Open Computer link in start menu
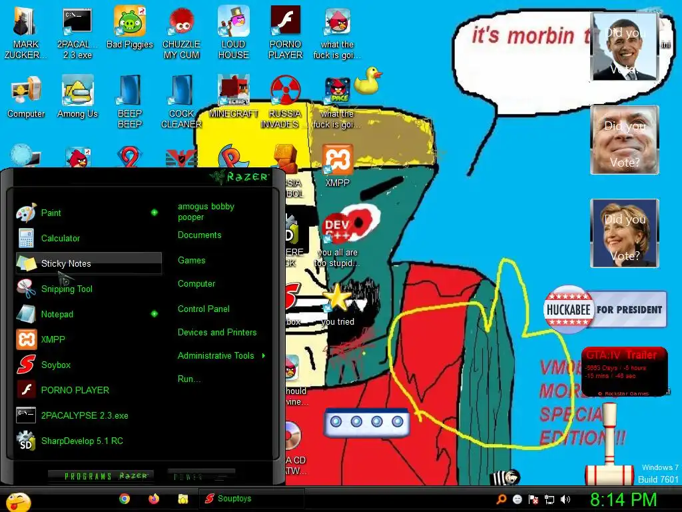The width and height of the screenshot is (682, 512). point(196,284)
